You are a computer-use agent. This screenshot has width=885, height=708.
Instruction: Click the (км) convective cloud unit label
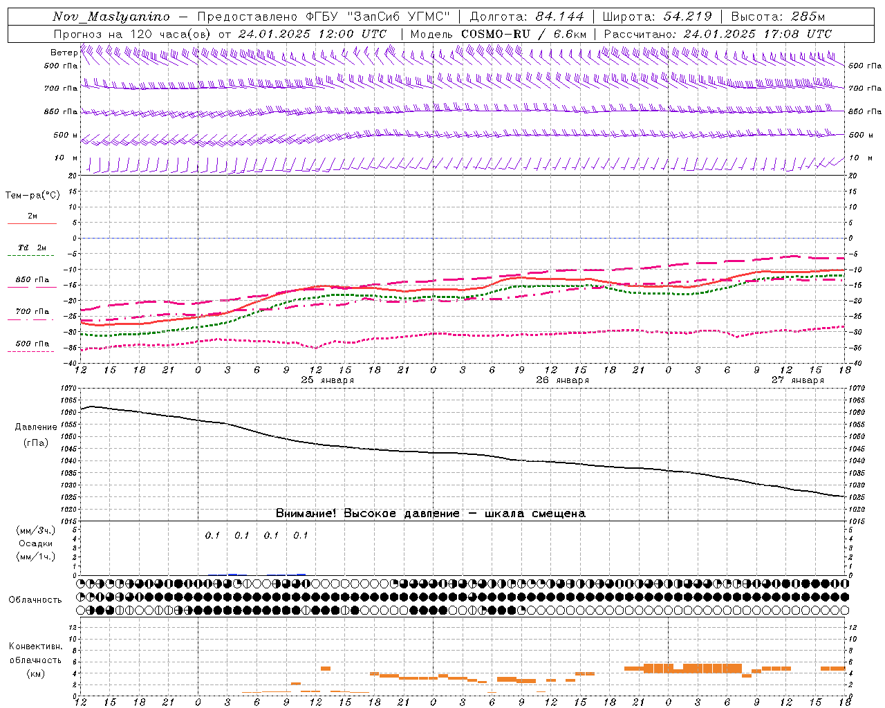click(36, 673)
